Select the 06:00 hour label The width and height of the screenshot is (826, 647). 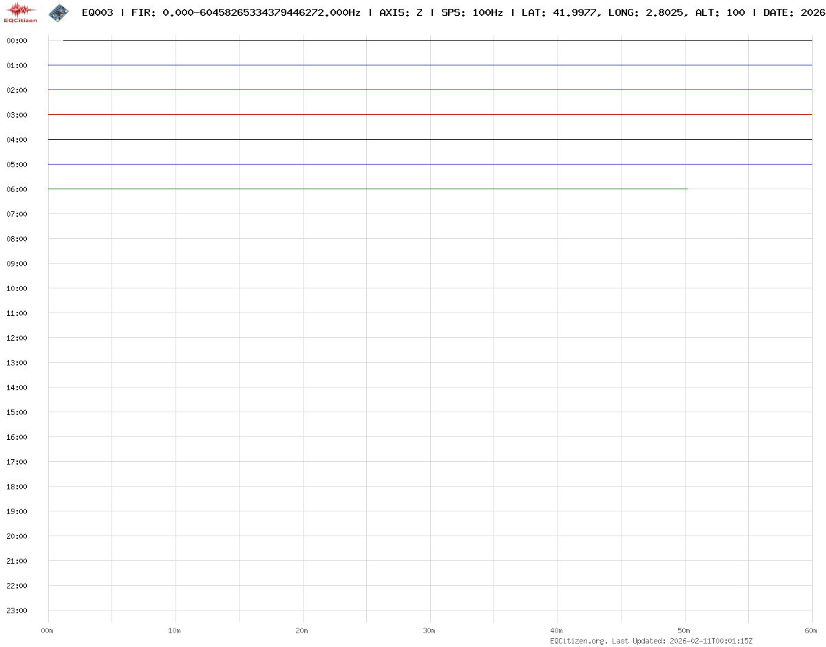(17, 189)
